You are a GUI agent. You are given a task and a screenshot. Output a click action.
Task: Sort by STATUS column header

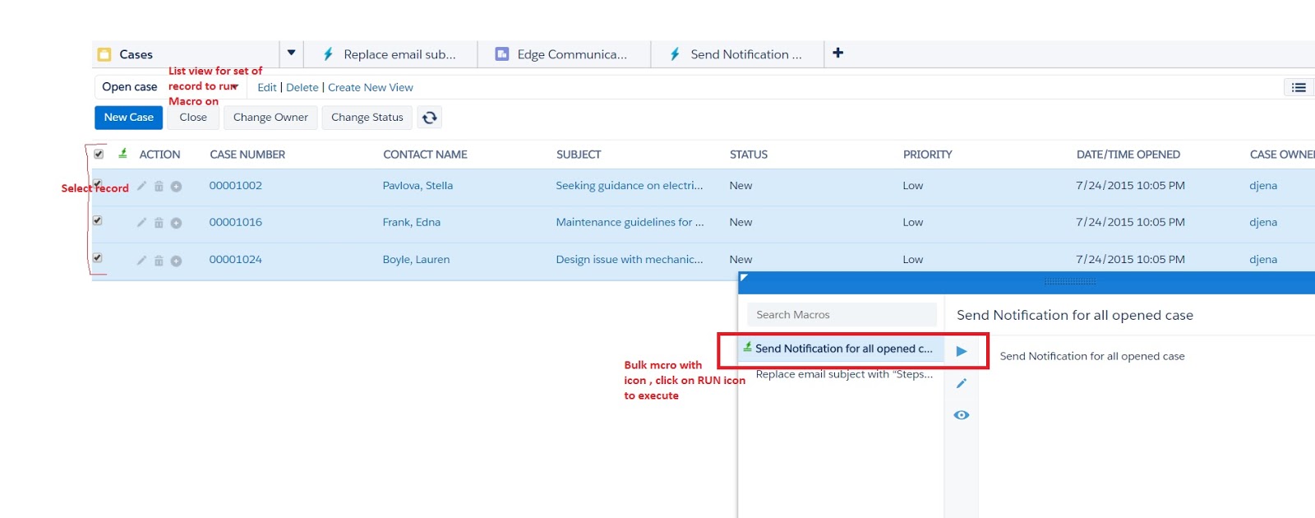[x=749, y=155]
